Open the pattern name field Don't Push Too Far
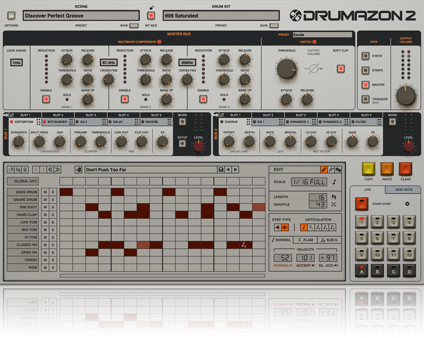This screenshot has height=338, width=424. point(151,170)
